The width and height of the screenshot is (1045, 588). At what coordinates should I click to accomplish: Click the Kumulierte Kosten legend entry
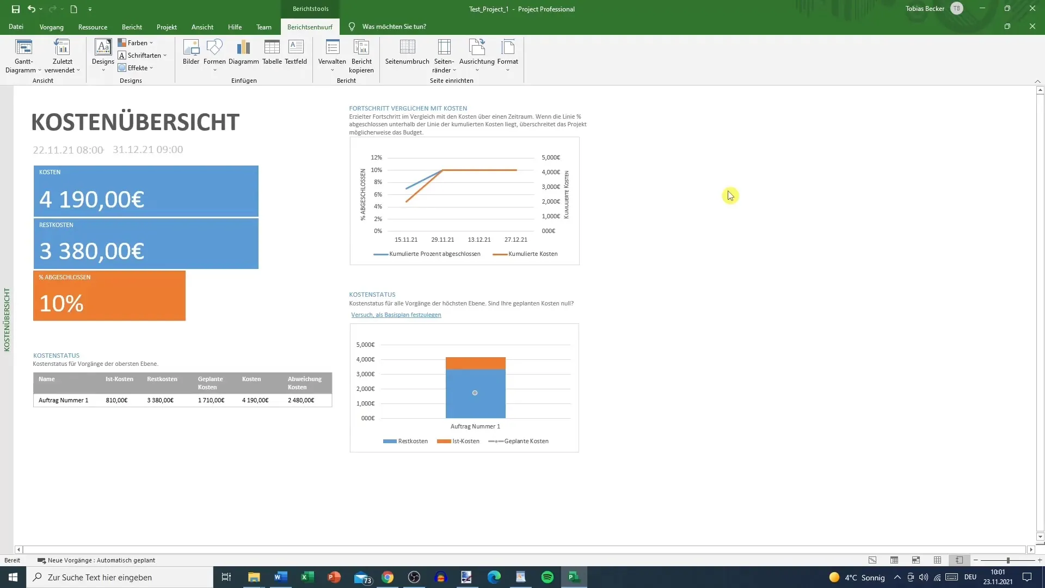[525, 254]
